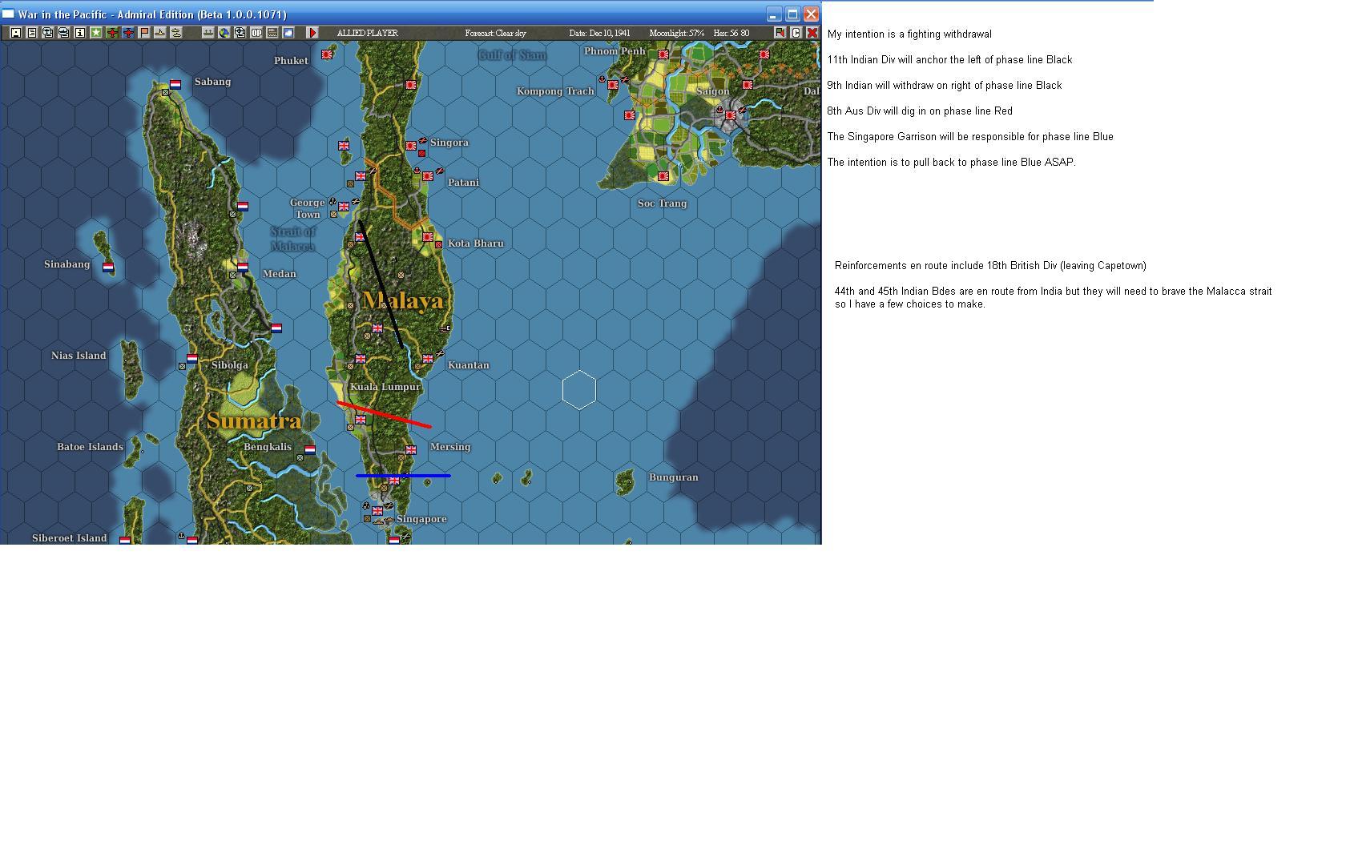Image resolution: width=1346 pixels, height=841 pixels.
Task: Open the green star toolbar icon
Action: (96, 33)
